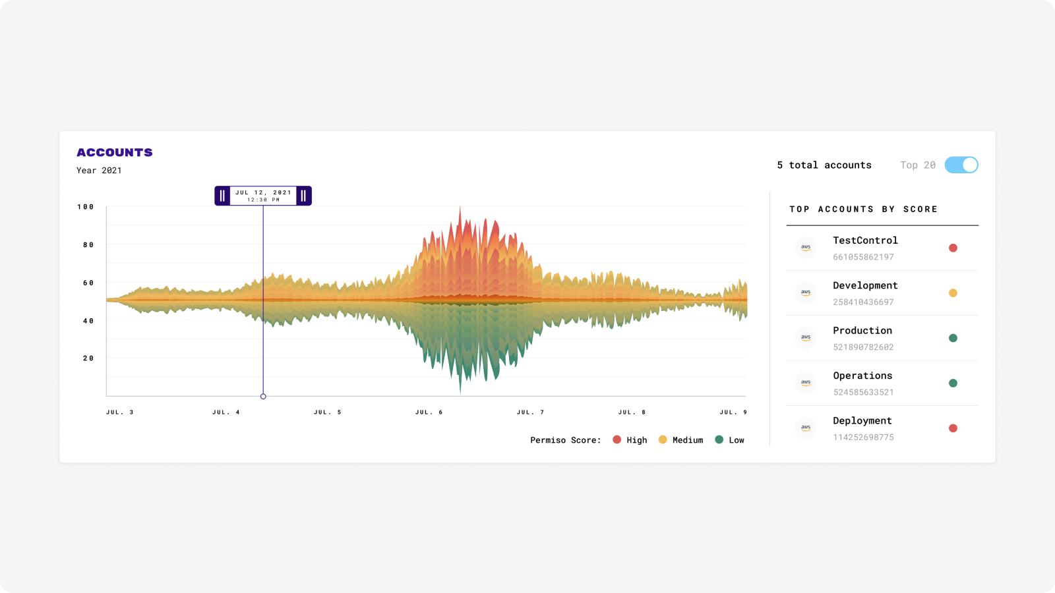Click the Jul 12, 2021 timeline label
Image resolution: width=1055 pixels, height=593 pixels.
263,196
